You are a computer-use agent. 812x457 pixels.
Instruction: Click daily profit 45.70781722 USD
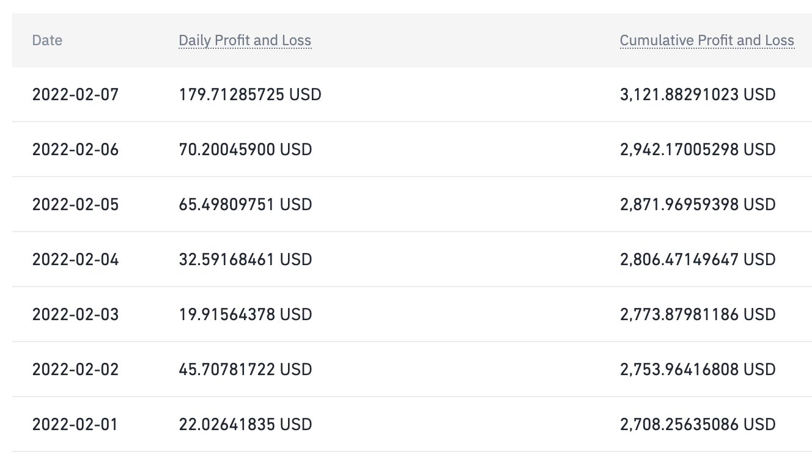(x=245, y=370)
